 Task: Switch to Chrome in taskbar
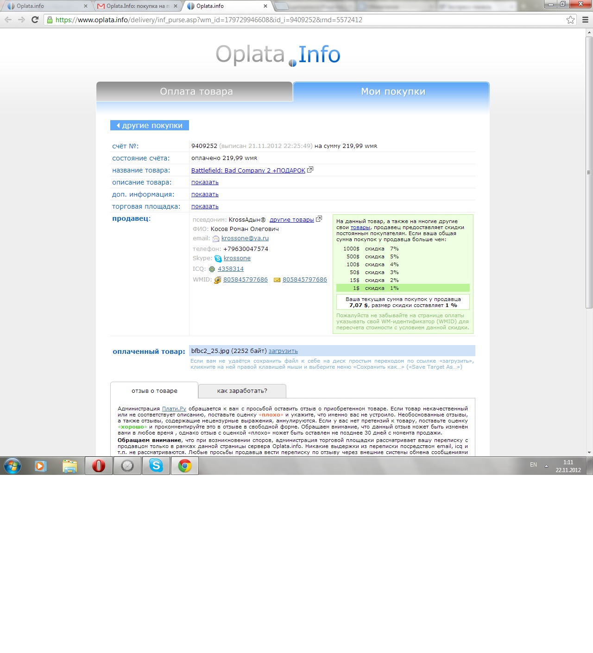(185, 466)
